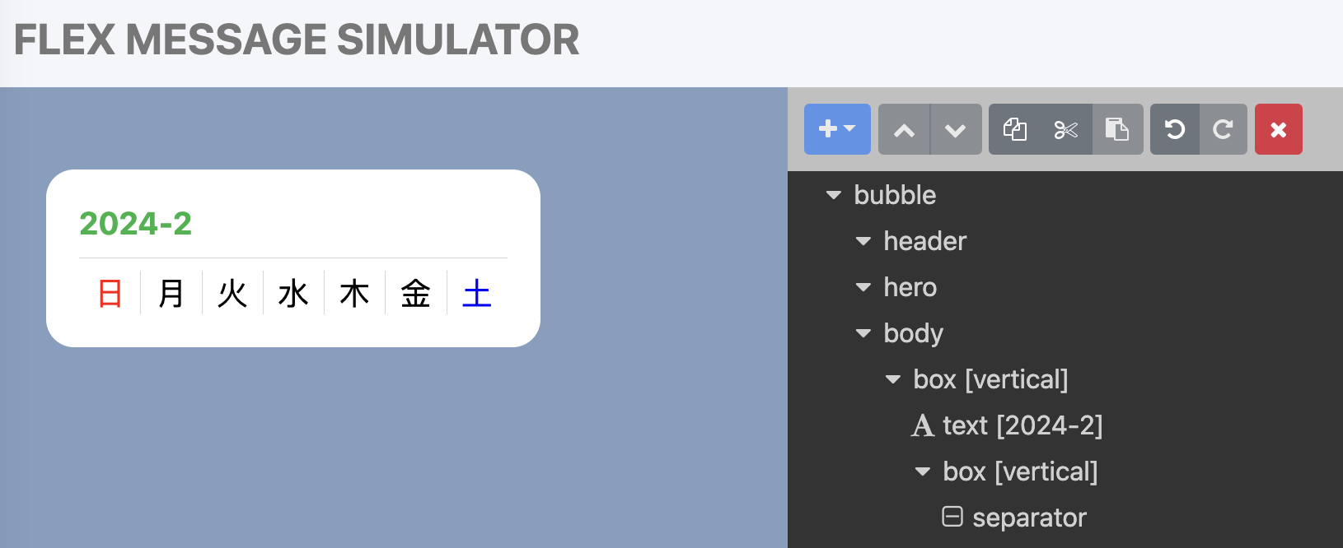Redo the last undone change
Viewport: 1343px width, 548px height.
pos(1224,129)
